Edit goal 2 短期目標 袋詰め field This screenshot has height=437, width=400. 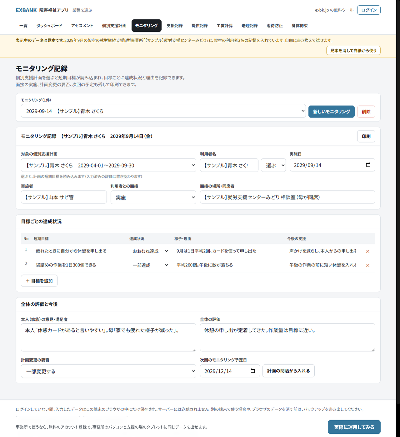coord(79,265)
